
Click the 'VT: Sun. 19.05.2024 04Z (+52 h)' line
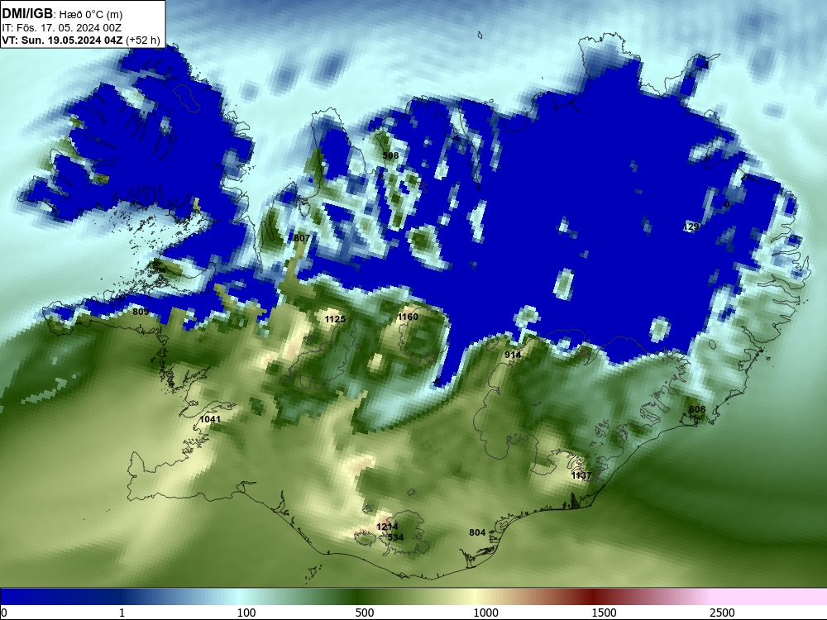81,40
